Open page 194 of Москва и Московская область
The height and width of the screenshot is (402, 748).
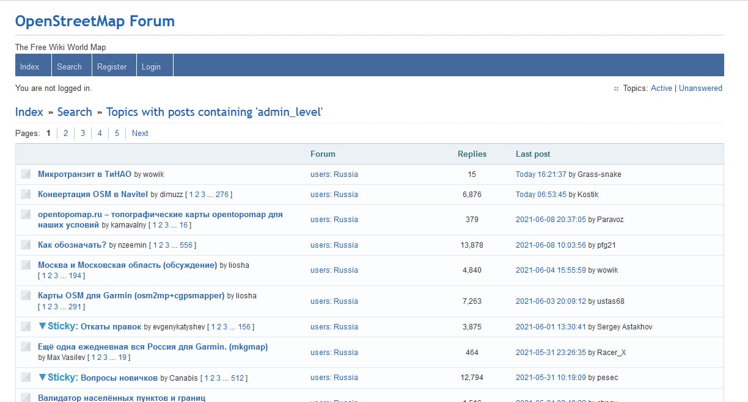tap(75, 276)
